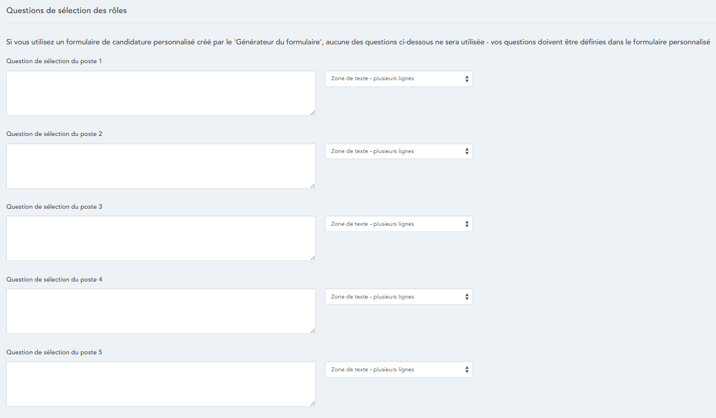The height and width of the screenshot is (418, 716).
Task: Open the answer type dropdown for question 1
Action: (x=398, y=79)
